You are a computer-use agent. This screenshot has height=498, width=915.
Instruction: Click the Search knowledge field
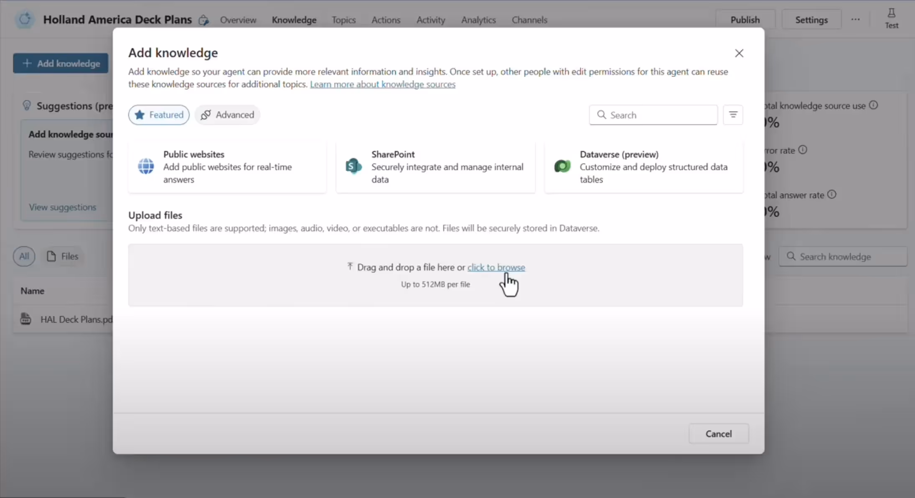pos(843,256)
